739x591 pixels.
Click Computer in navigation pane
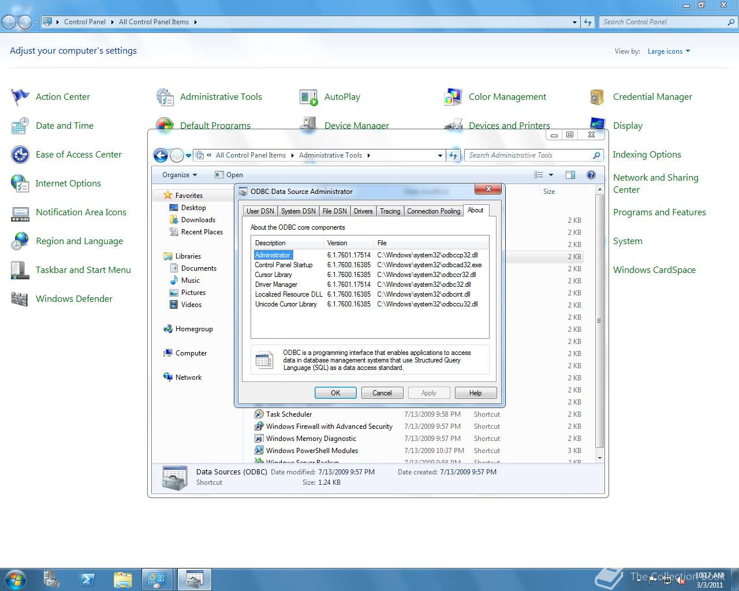[191, 353]
